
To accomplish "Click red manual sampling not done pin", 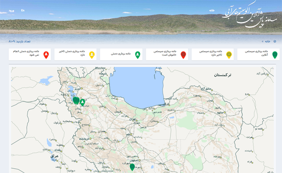I will (46, 55).
